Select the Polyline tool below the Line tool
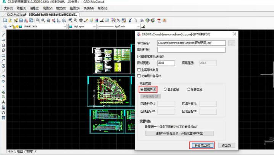The image size is (274, 155). [x=3, y=40]
